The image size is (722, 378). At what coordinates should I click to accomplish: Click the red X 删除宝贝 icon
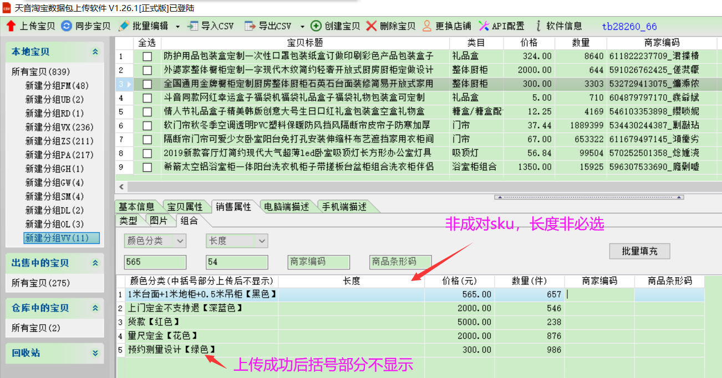[x=372, y=26]
